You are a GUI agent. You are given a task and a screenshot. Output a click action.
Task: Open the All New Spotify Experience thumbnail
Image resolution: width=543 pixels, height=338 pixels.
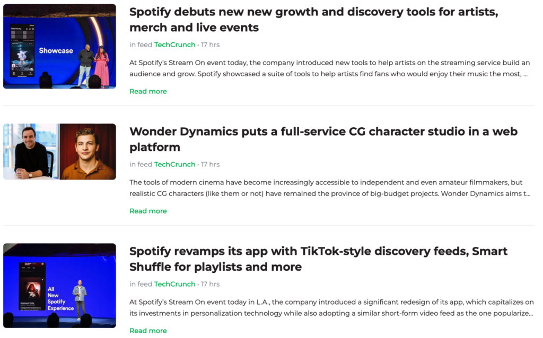tap(59, 286)
